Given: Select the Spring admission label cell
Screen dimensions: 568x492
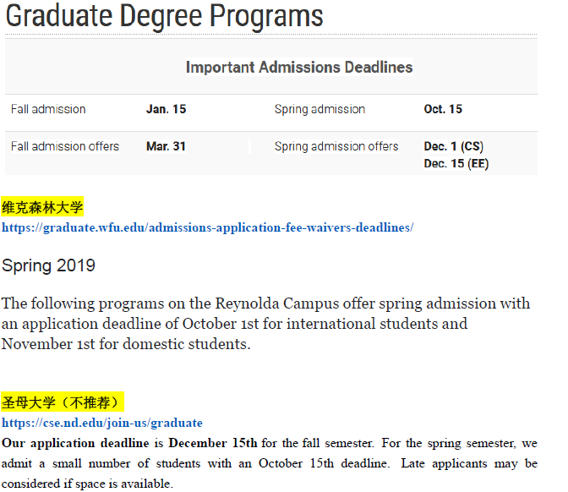Looking at the screenshot, I should point(319,109).
